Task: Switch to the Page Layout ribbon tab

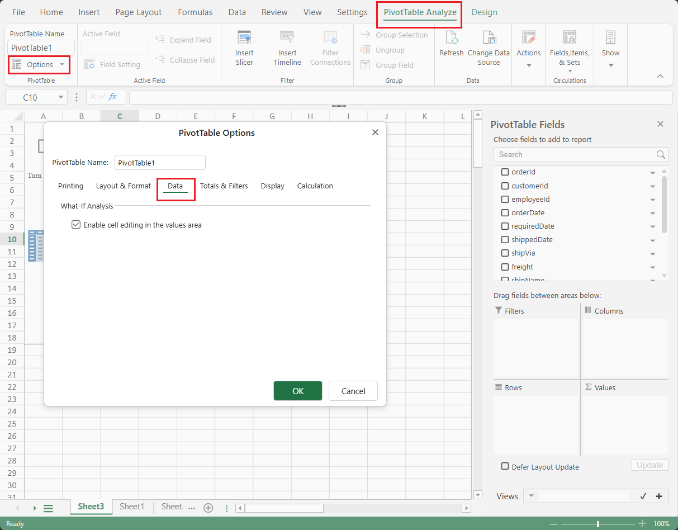Action: pyautogui.click(x=139, y=12)
